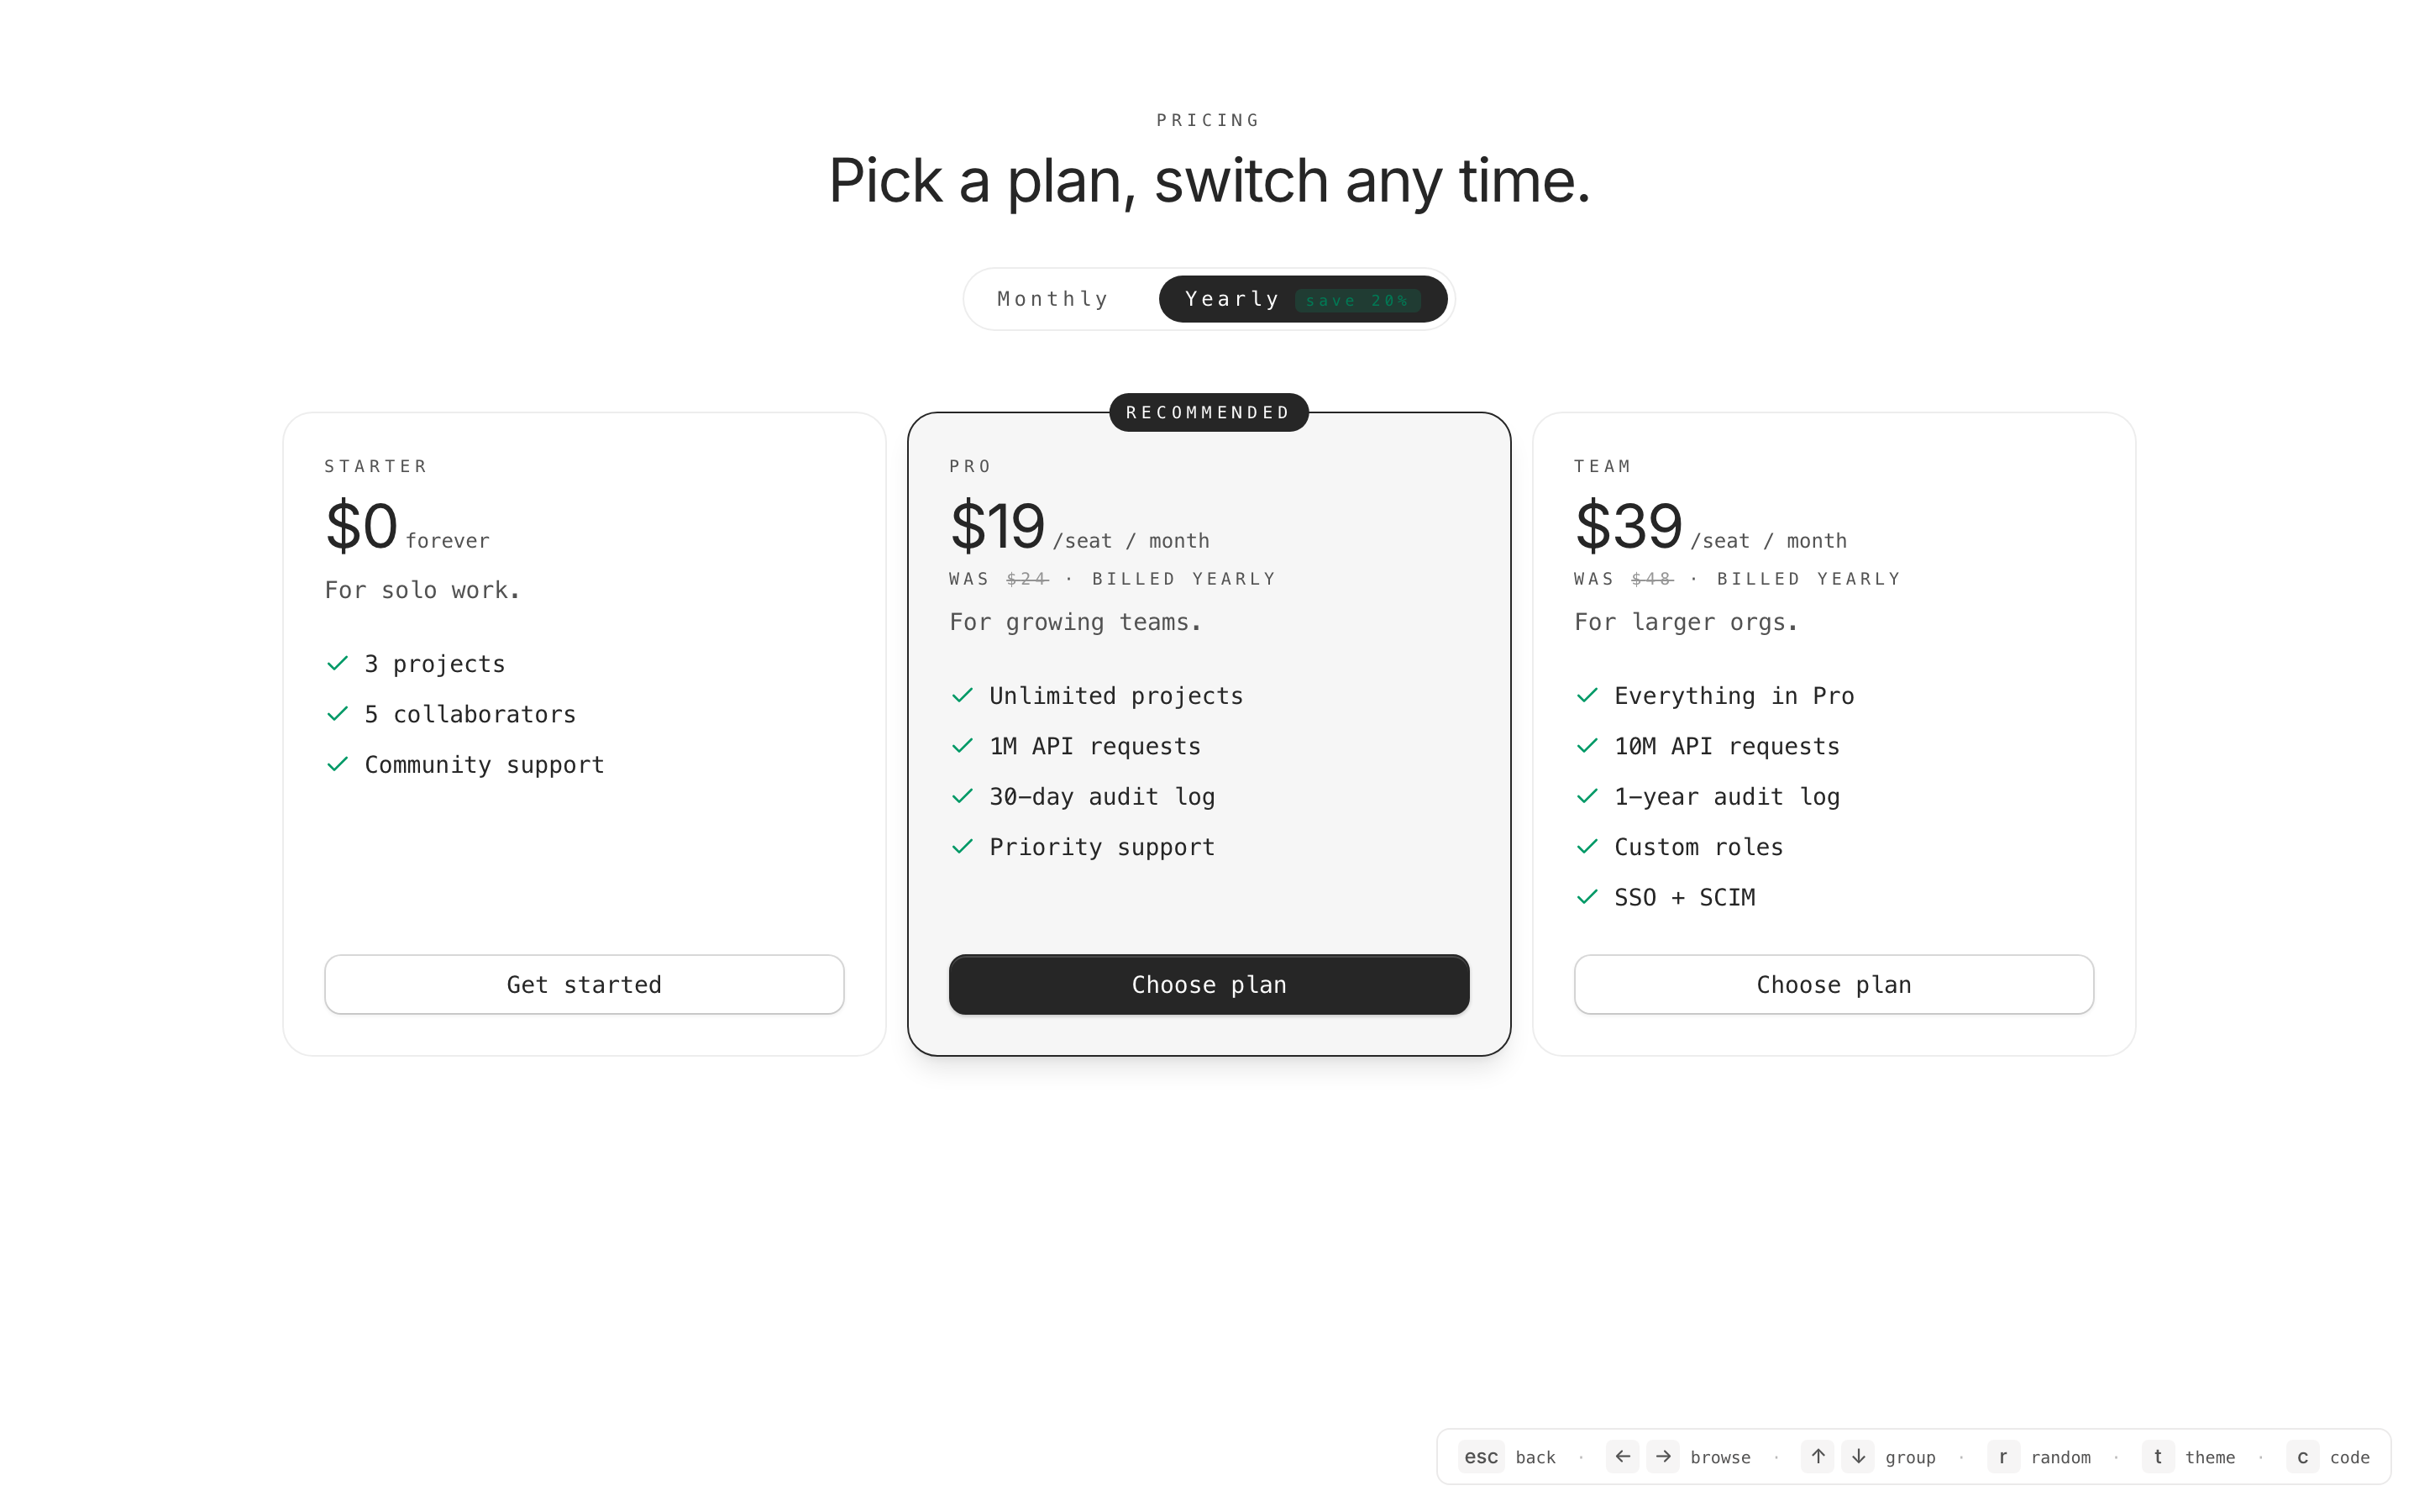Click the Recommended badge on Pro
2419x1512 pixels.
pyautogui.click(x=1209, y=412)
